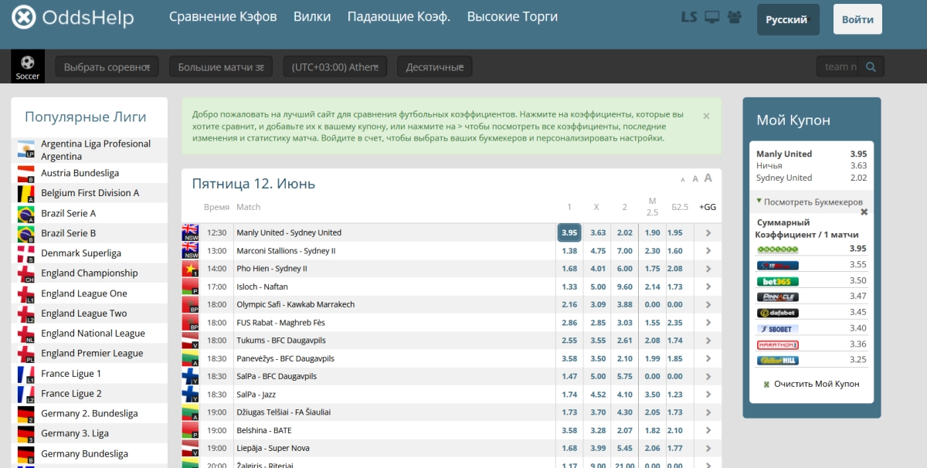Open the Русский language dropdown

point(788,20)
